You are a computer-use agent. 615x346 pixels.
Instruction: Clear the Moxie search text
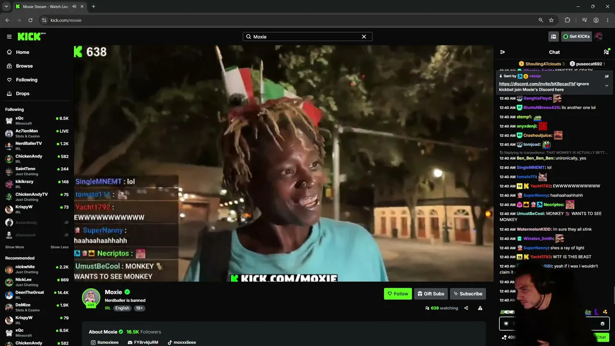click(x=364, y=37)
